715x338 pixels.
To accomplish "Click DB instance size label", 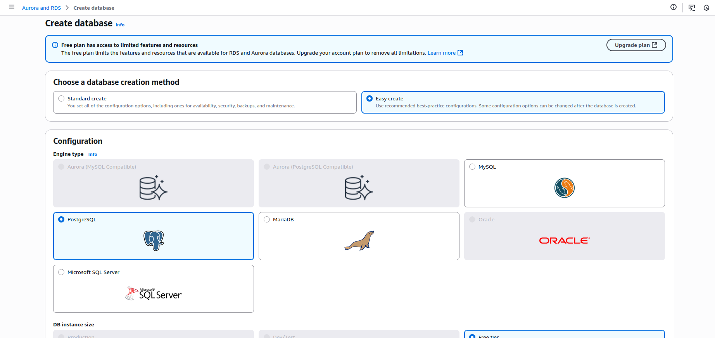I will point(74,325).
